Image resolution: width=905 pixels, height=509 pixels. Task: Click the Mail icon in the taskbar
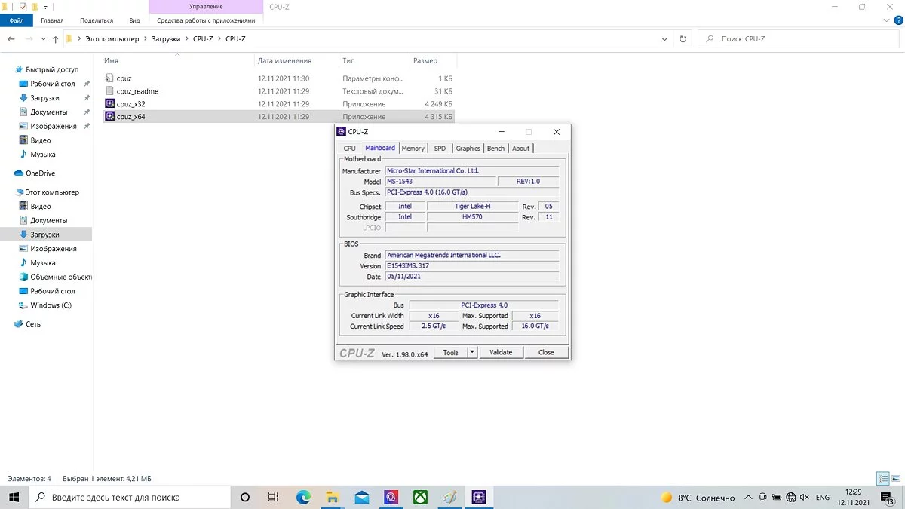pyautogui.click(x=362, y=498)
